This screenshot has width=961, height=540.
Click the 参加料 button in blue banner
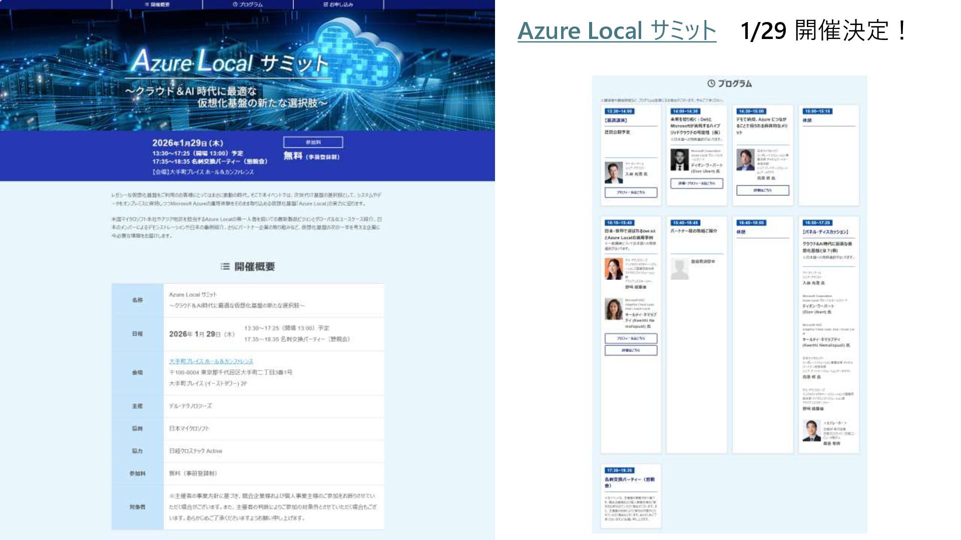coord(313,142)
